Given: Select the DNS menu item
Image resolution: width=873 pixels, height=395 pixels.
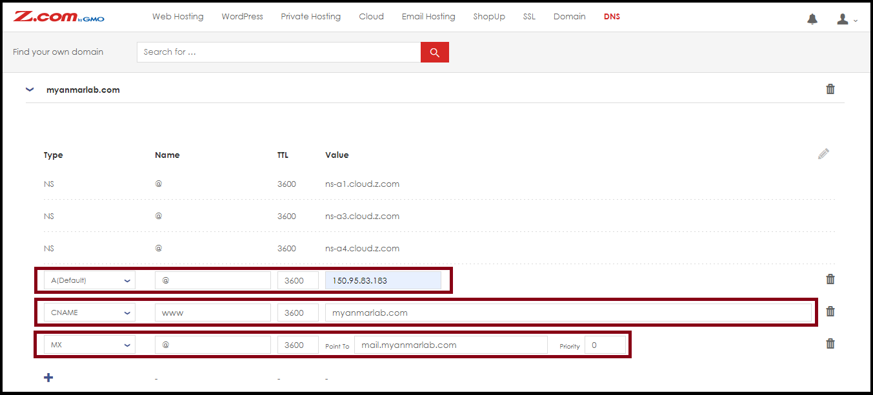Looking at the screenshot, I should (612, 17).
